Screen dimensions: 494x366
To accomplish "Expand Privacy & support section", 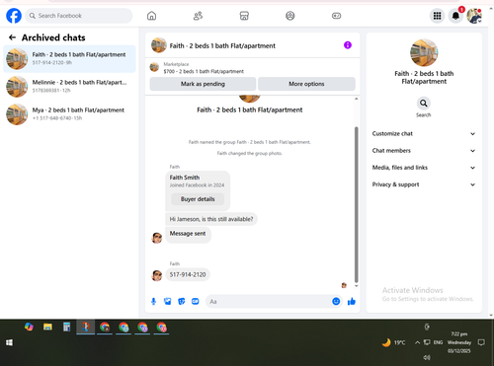I will (424, 184).
